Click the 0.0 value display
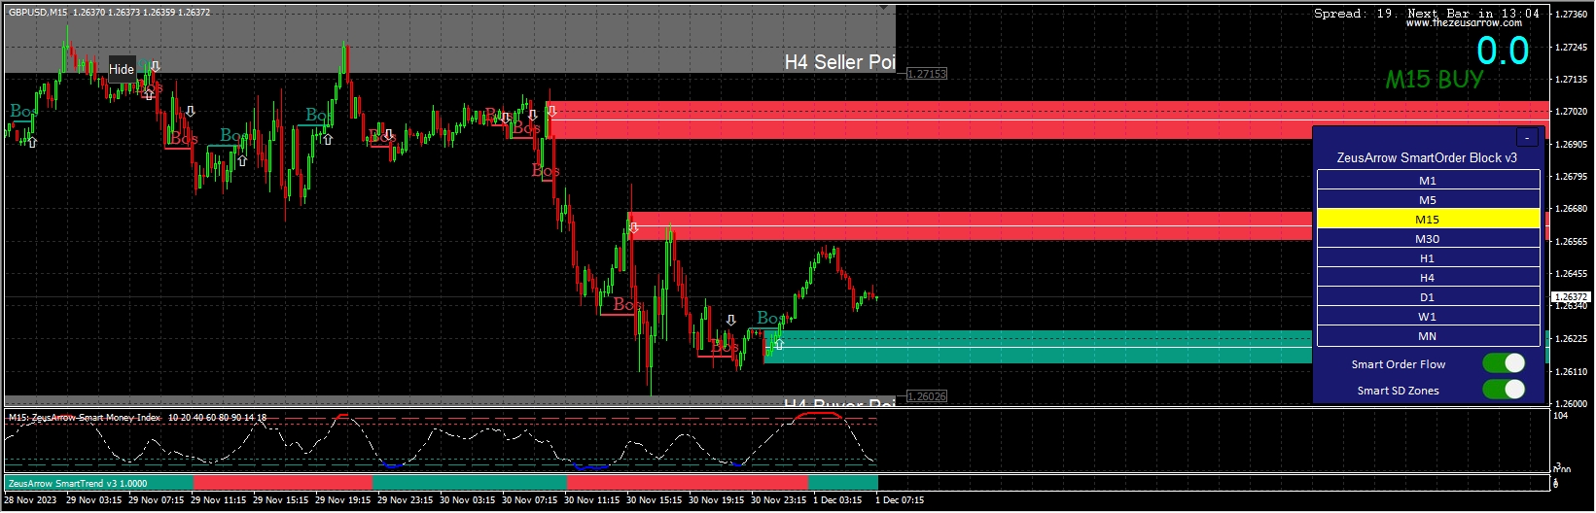This screenshot has width=1596, height=513. 1503,51
